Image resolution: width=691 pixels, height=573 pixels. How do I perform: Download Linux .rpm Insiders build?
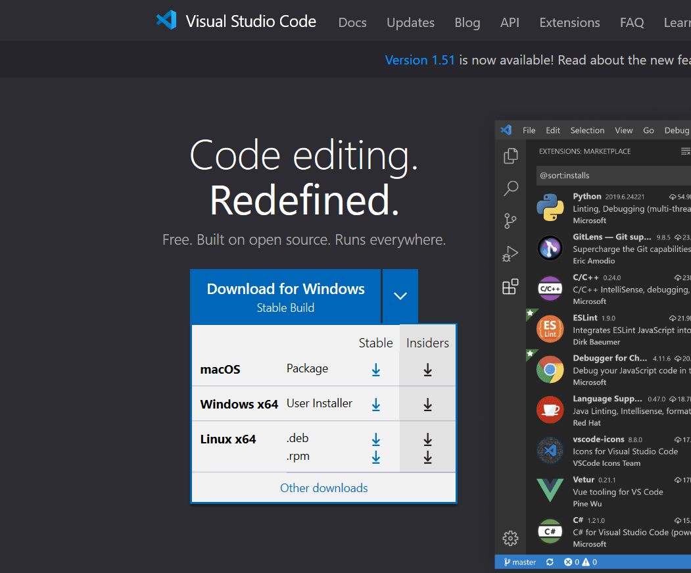click(x=427, y=457)
